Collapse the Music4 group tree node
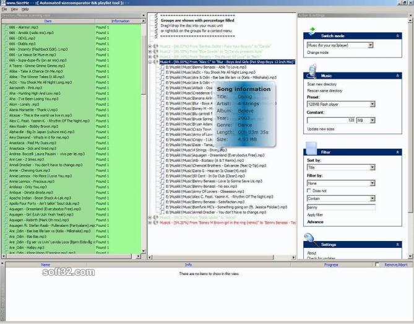The width and height of the screenshot is (414, 324). click(150, 62)
